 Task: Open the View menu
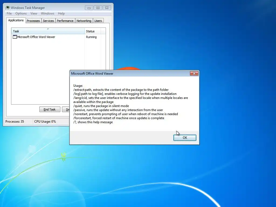coord(34,13)
